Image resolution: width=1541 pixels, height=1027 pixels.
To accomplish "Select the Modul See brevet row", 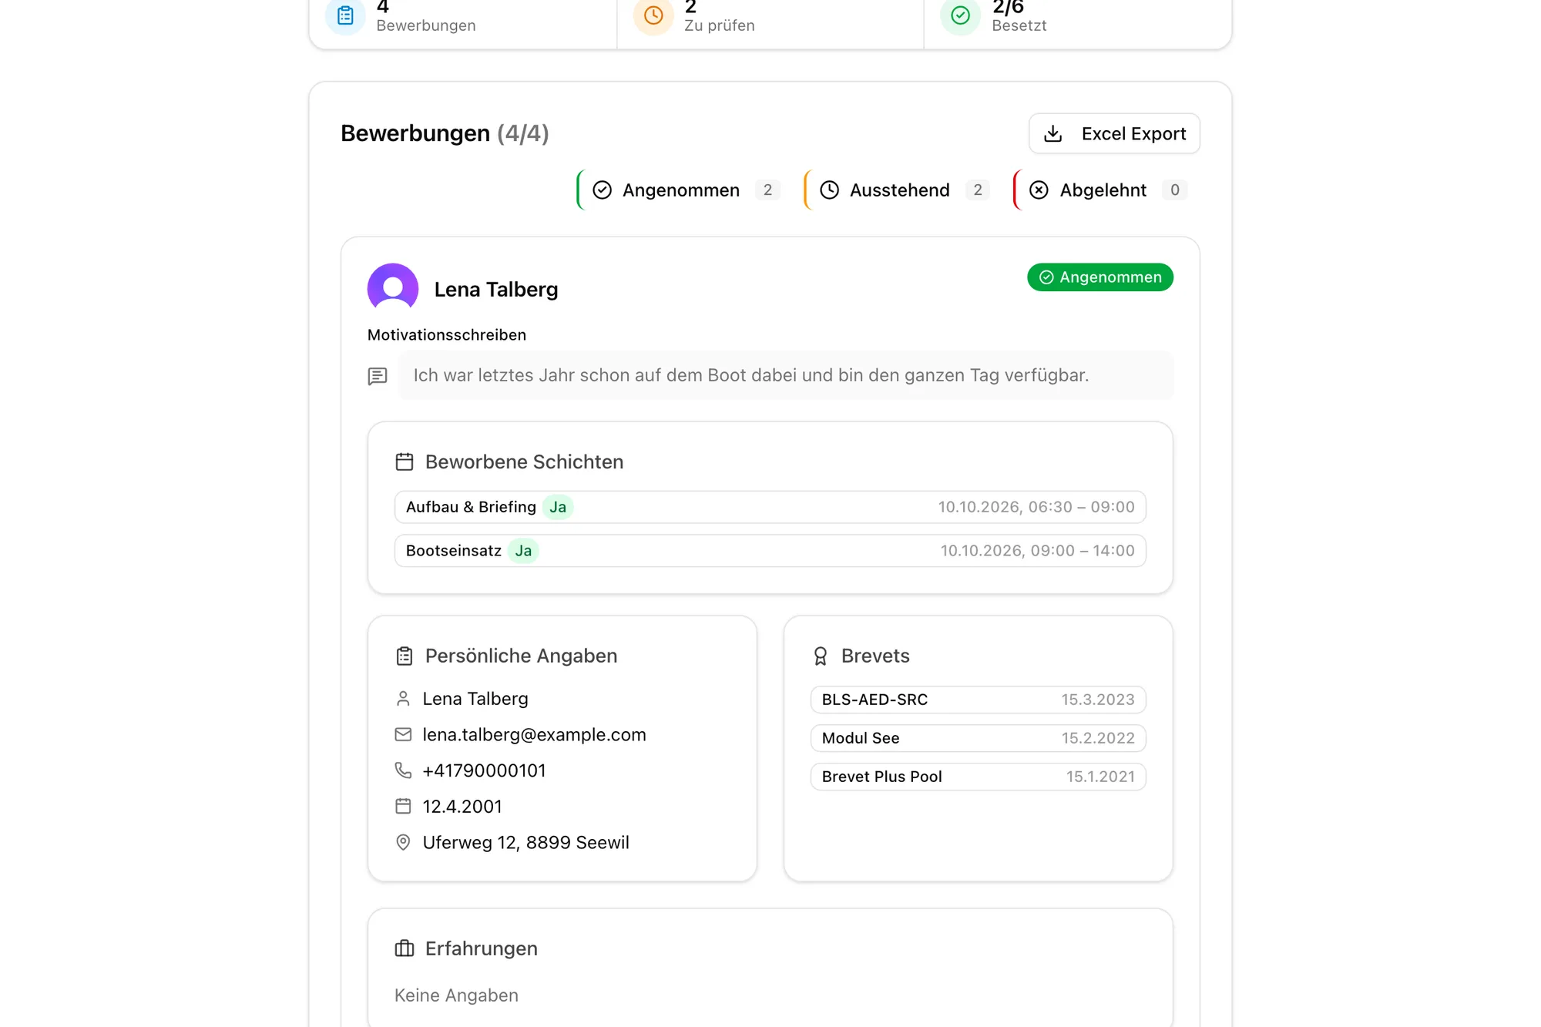I will click(978, 738).
